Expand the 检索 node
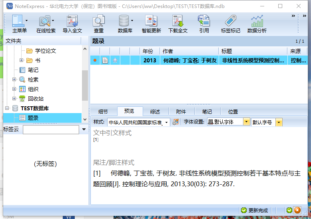 14,79
